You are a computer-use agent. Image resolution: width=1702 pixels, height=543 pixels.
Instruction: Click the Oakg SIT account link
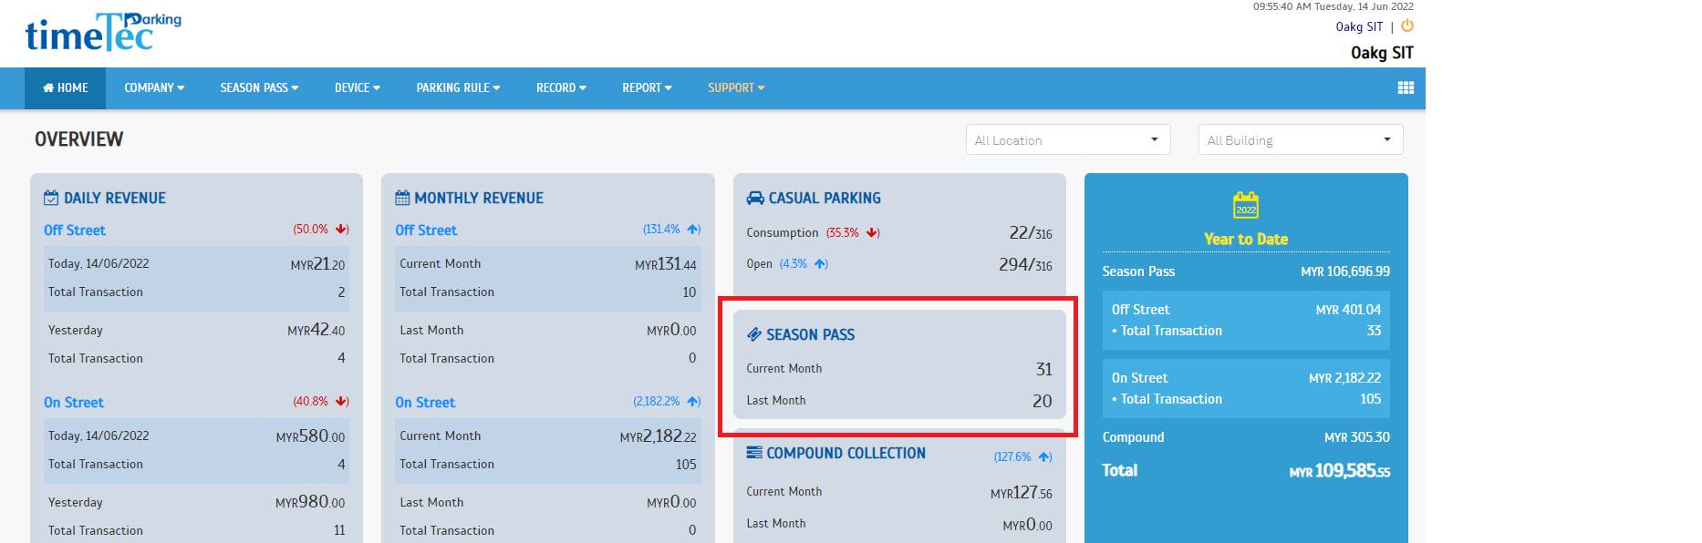pos(1359,27)
